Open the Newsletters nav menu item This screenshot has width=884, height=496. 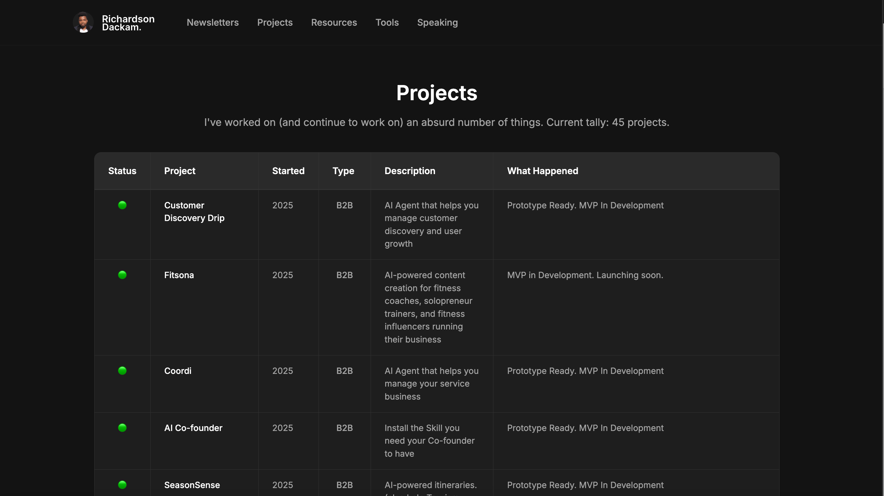(212, 23)
